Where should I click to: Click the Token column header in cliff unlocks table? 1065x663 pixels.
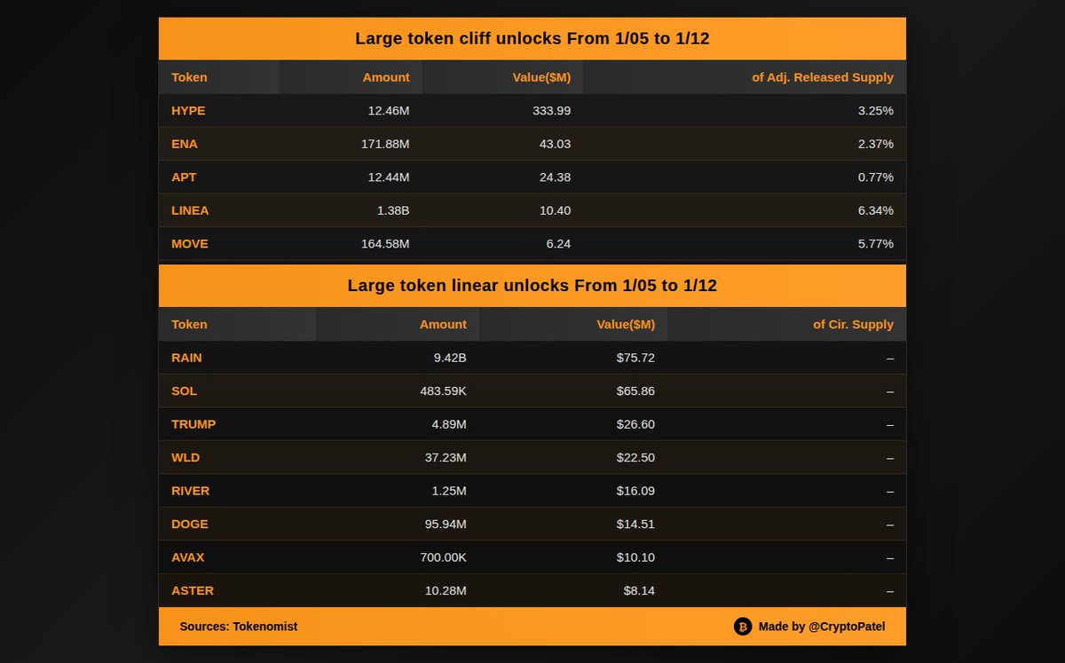[189, 77]
